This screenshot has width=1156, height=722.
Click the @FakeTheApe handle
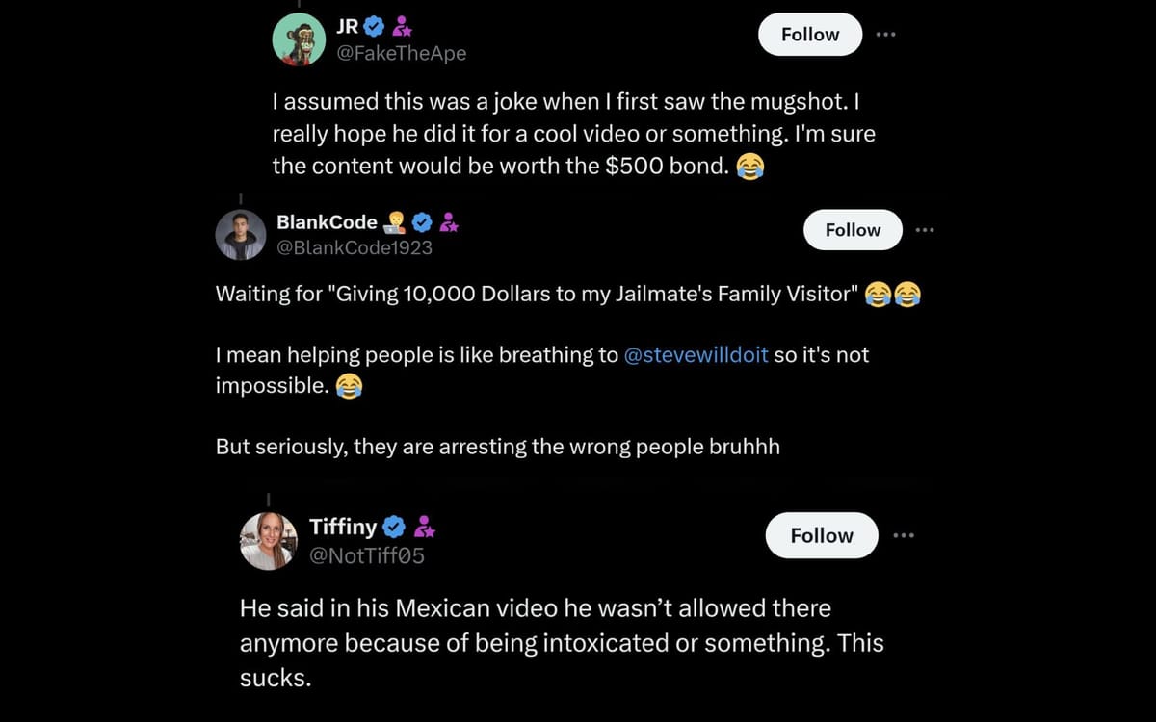403,53
